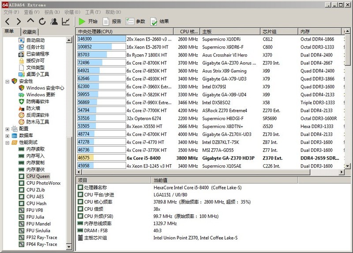Click the 结果 toolbar button
This screenshot has height=253, width=353.
[160, 21]
